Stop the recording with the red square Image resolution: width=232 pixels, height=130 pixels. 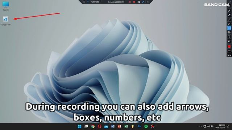(x=134, y=2)
